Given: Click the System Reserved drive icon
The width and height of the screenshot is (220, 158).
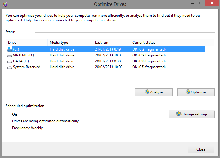Looking at the screenshot, I should pos(10,68).
